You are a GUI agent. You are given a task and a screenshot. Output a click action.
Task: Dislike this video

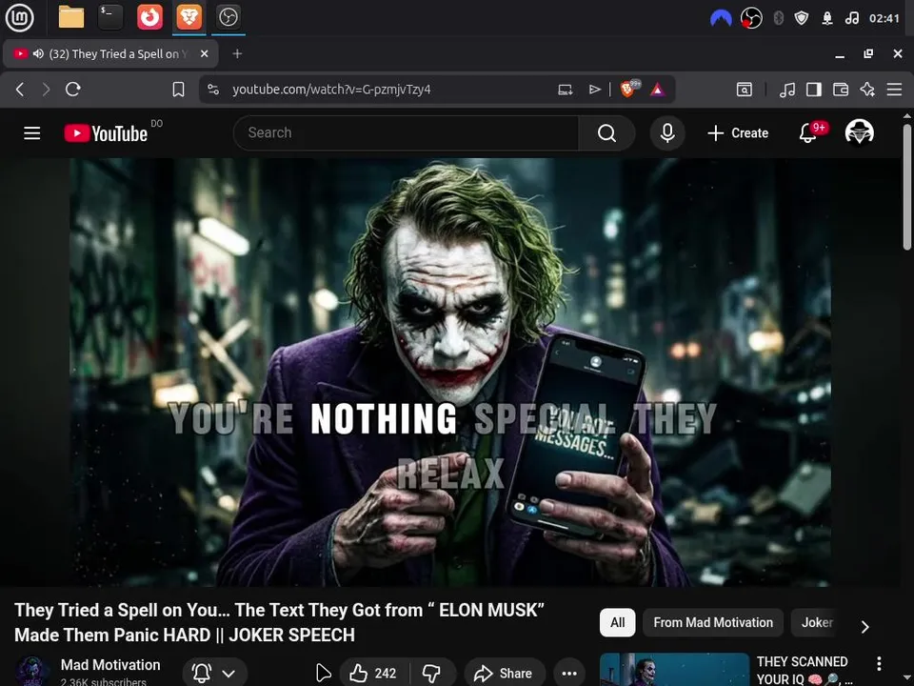click(x=432, y=674)
